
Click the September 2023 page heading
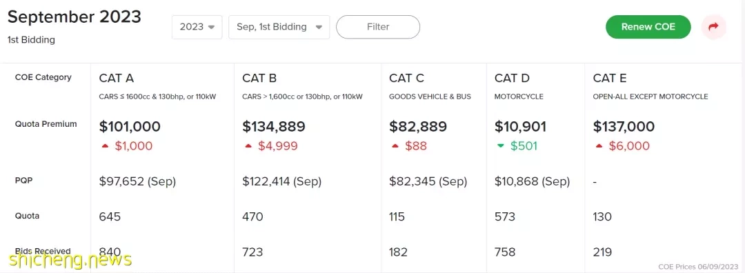(74, 17)
